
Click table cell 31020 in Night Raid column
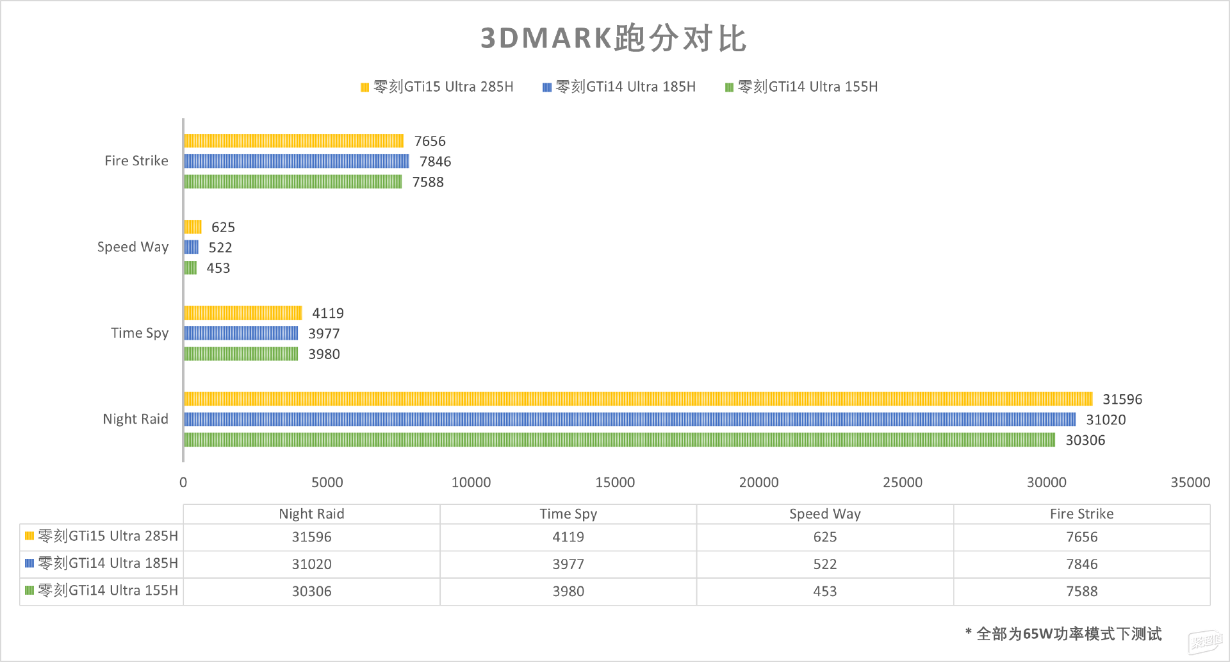pyautogui.click(x=312, y=565)
